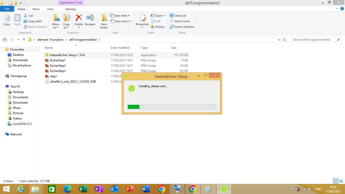The height and width of the screenshot is (194, 345).
Task: Click Edit in the Open group
Action: click(x=156, y=21)
